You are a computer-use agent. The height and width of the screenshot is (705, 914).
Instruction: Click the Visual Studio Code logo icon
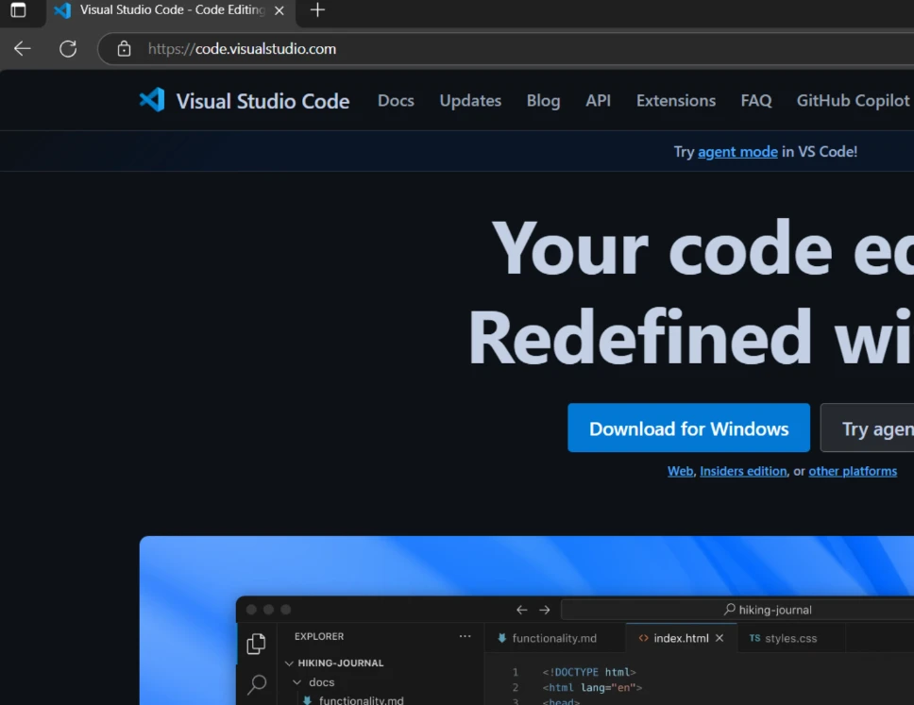click(x=152, y=100)
